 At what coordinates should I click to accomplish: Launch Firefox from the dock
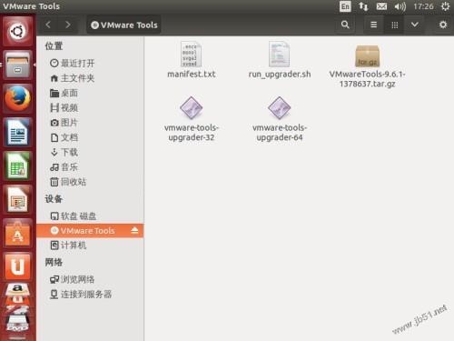pos(17,99)
